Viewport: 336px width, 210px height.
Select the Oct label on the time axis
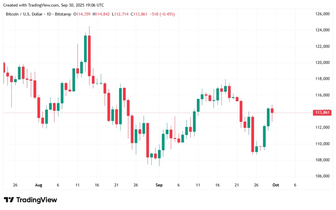click(276, 185)
